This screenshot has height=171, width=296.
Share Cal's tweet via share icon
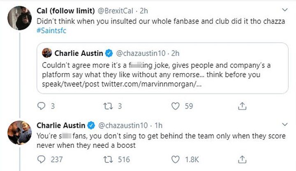(242, 106)
